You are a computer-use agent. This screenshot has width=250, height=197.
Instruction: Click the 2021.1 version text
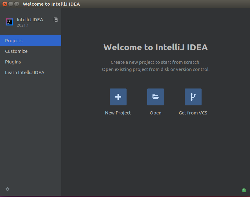coord(23,25)
